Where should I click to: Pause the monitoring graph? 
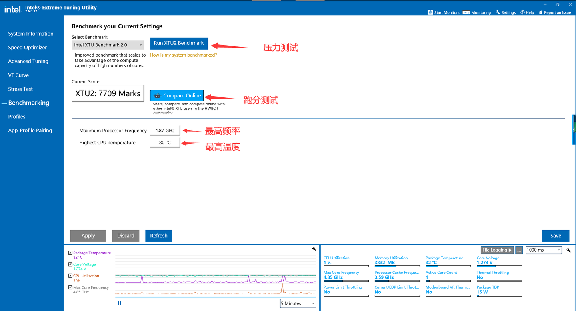[x=119, y=303]
